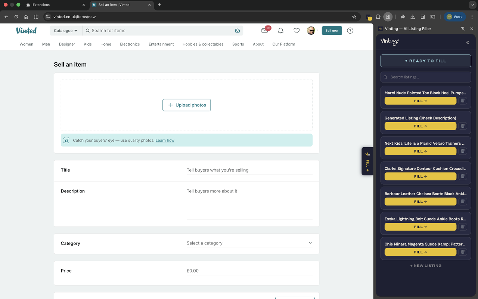Switch to the Extensions tab
Viewport: 478px width, 299px height.
click(41, 5)
